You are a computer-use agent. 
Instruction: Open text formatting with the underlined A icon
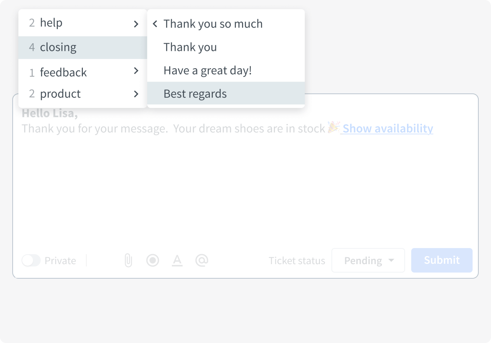click(x=177, y=260)
